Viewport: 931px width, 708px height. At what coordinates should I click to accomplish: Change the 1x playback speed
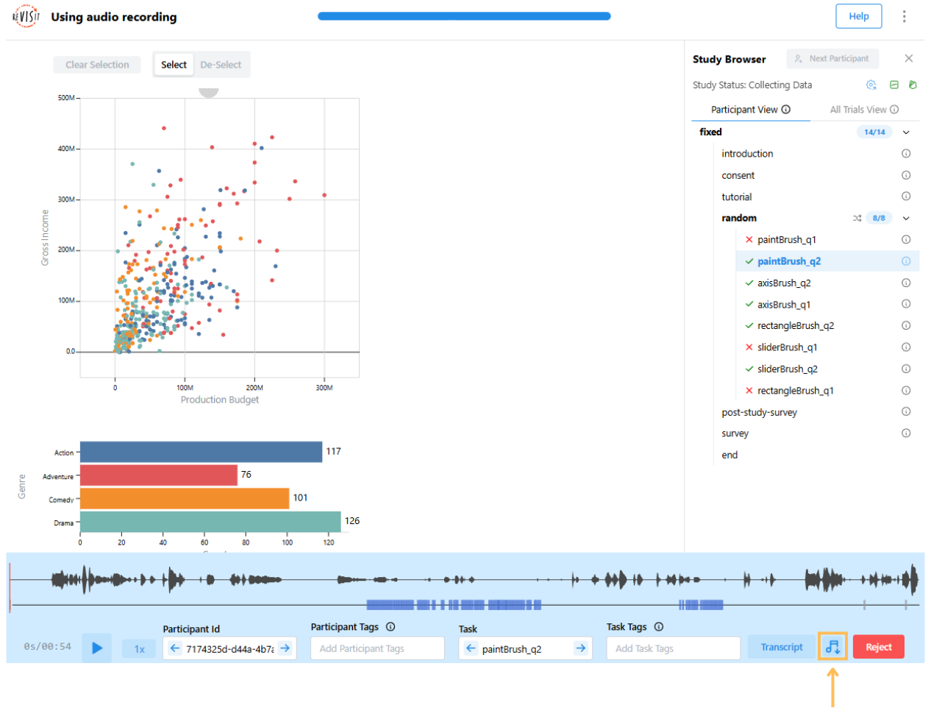click(139, 649)
